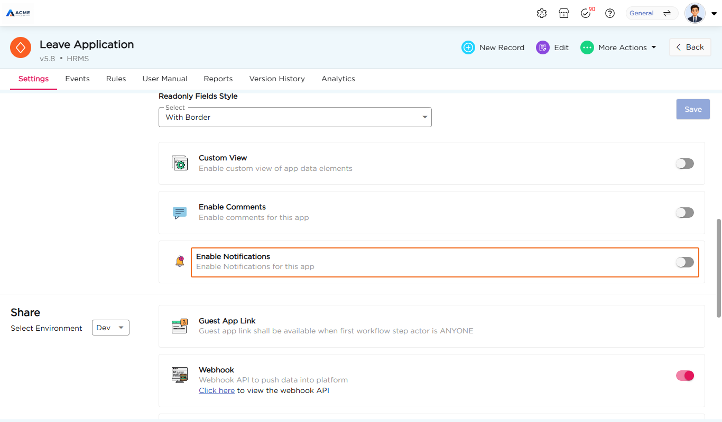Go to the Analytics tab
722x422 pixels.
(x=338, y=79)
